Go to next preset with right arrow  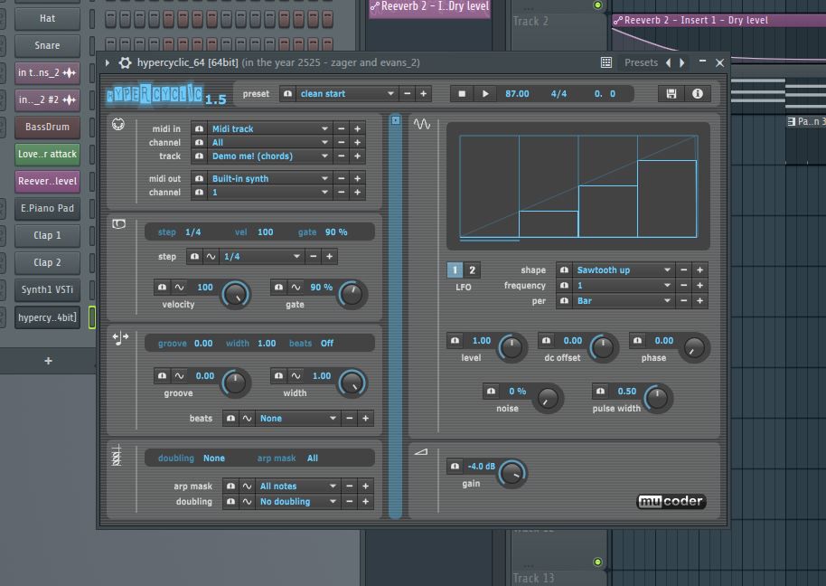682,62
